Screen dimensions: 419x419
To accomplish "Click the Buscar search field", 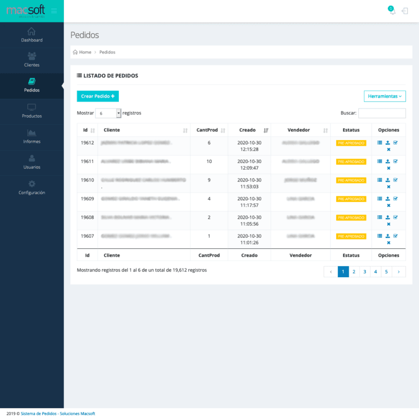I will (382, 113).
